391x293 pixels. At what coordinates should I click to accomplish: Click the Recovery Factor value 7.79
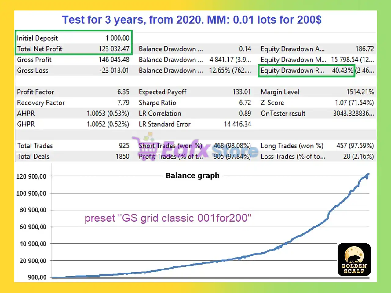[x=123, y=103]
